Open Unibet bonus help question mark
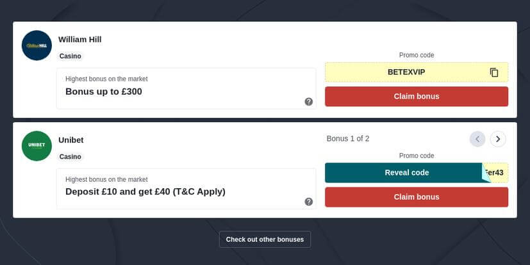This screenshot has height=265, width=530. tap(309, 202)
